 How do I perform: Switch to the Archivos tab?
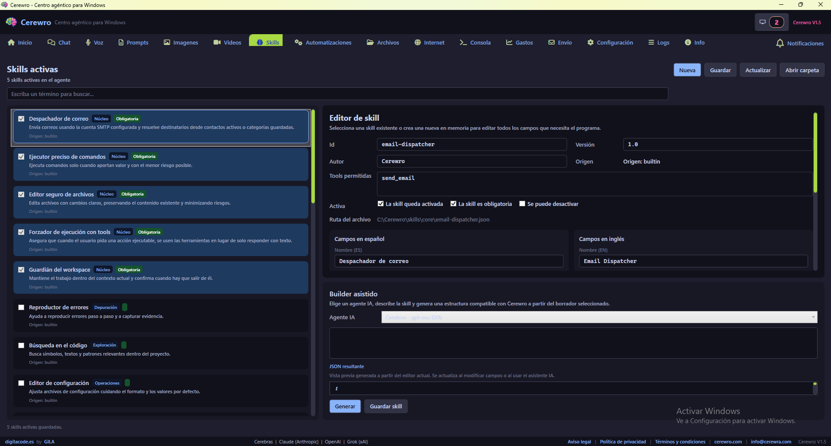coord(383,42)
